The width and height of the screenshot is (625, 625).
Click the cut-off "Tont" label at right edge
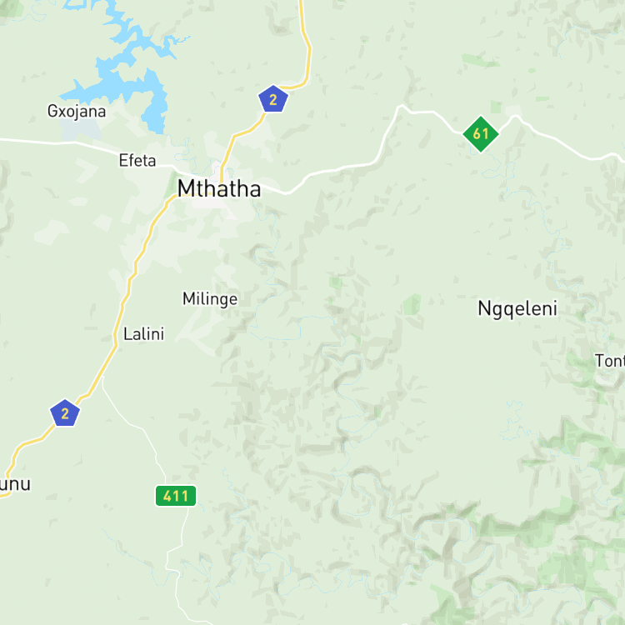click(x=609, y=361)
